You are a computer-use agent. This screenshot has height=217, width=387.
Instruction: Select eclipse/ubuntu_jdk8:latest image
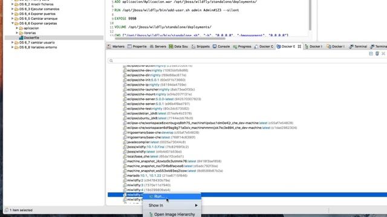coord(160,118)
